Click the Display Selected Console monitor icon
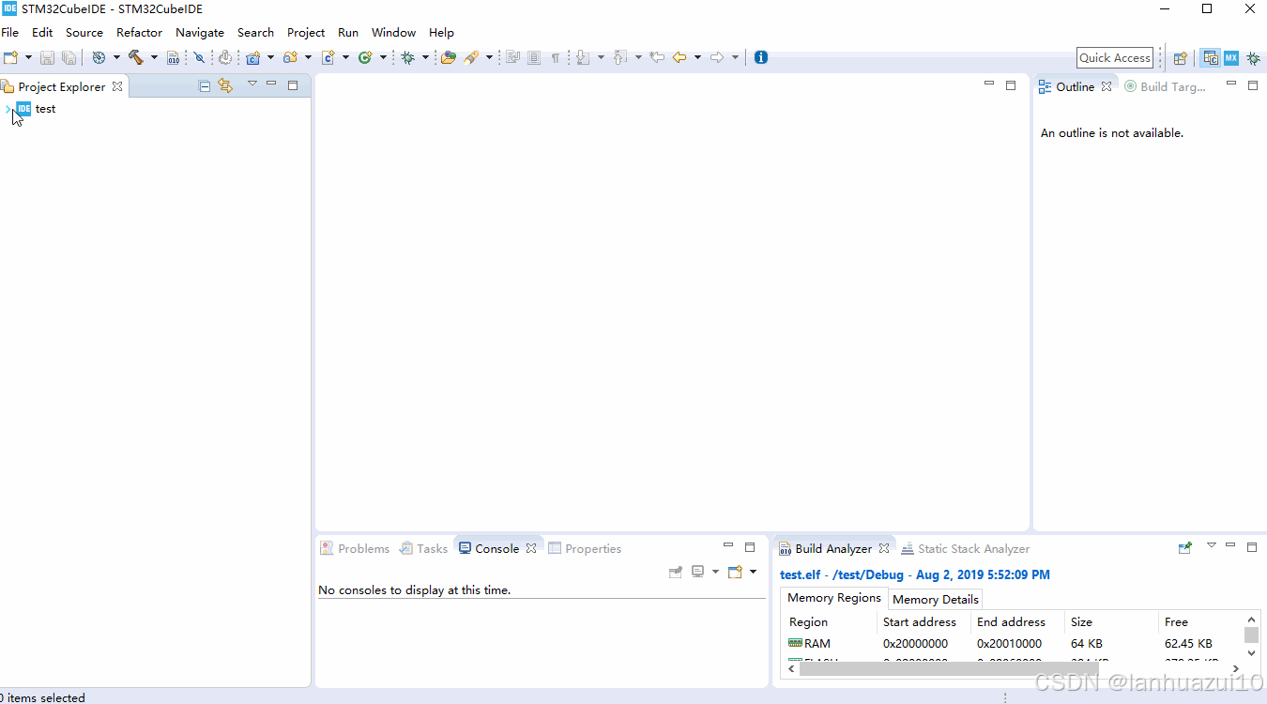The height and width of the screenshot is (704, 1267). [697, 572]
